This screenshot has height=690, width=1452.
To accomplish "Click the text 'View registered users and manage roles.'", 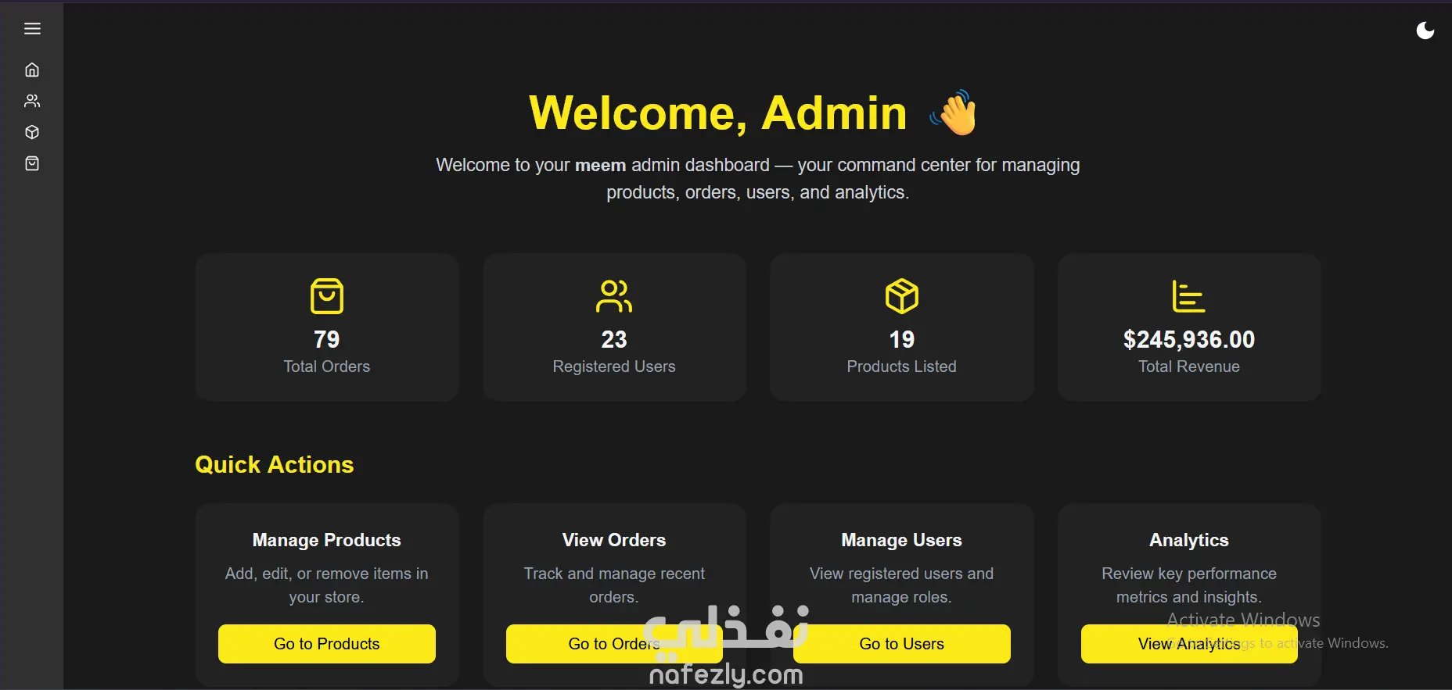I will pyautogui.click(x=902, y=585).
